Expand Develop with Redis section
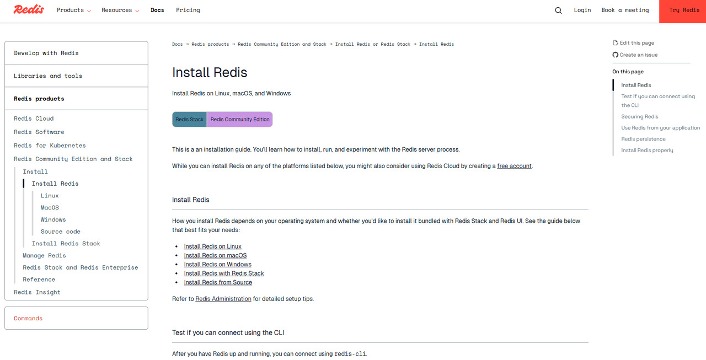 pyautogui.click(x=76, y=53)
